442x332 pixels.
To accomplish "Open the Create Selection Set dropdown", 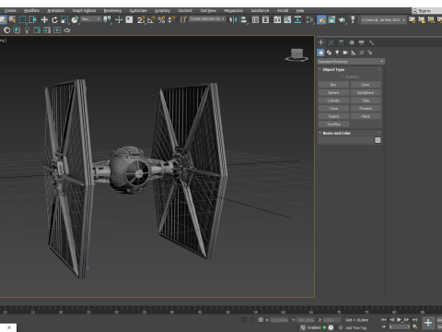I will [206, 19].
